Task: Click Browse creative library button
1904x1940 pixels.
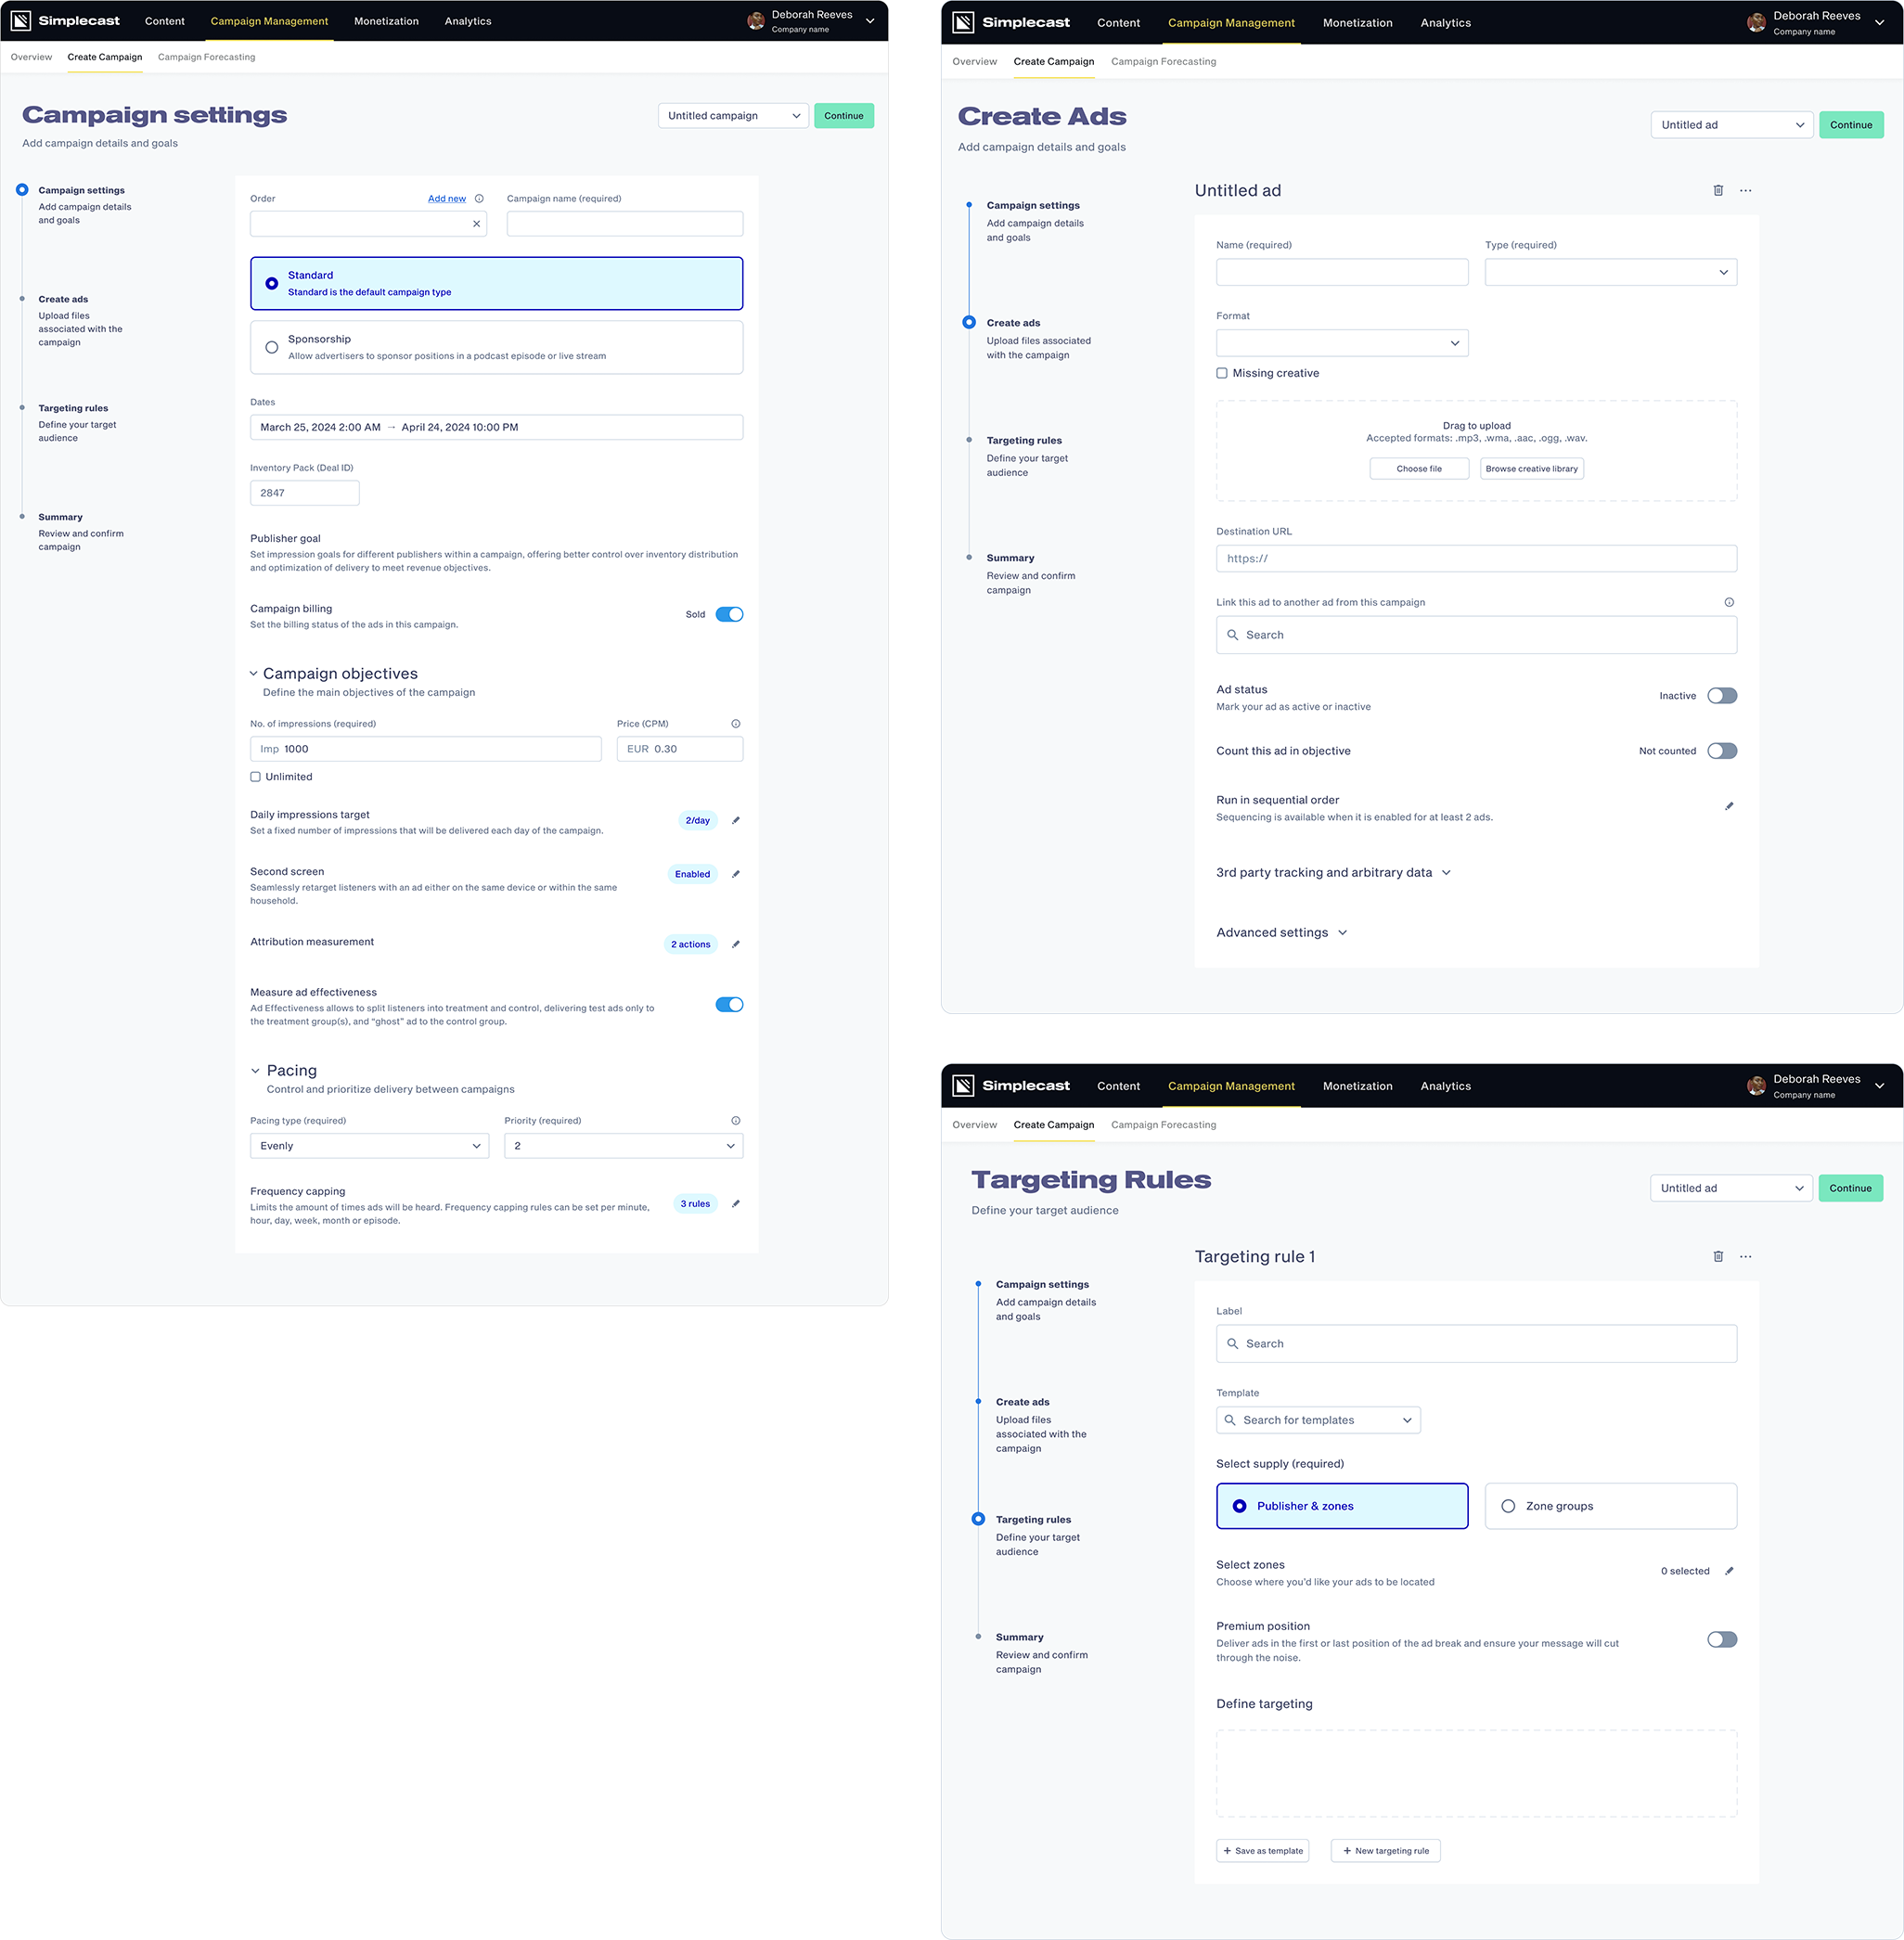Action: tap(1531, 469)
